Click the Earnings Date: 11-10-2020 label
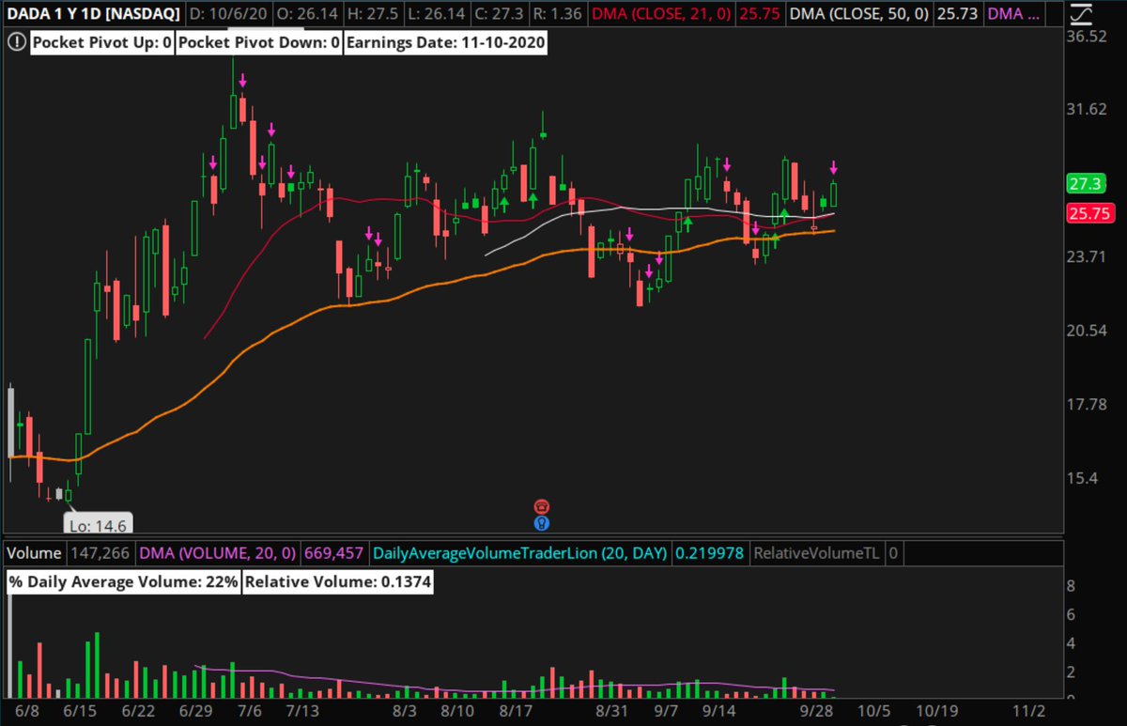1127x726 pixels. [445, 44]
